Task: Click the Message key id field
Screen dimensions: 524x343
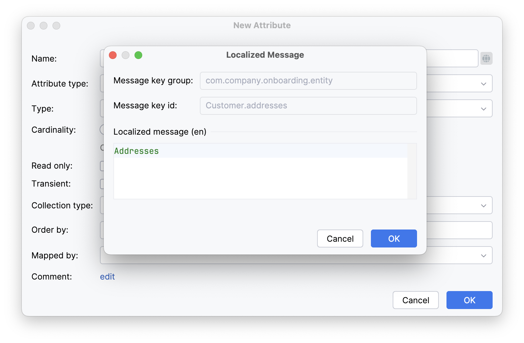Action: pos(308,106)
